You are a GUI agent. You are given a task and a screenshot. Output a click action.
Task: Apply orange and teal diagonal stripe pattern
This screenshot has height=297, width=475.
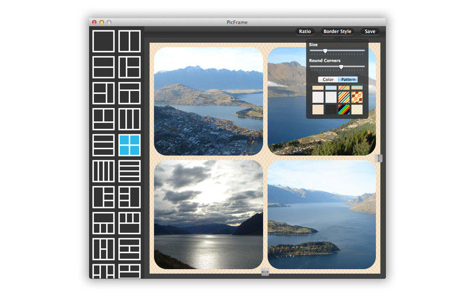344,97
